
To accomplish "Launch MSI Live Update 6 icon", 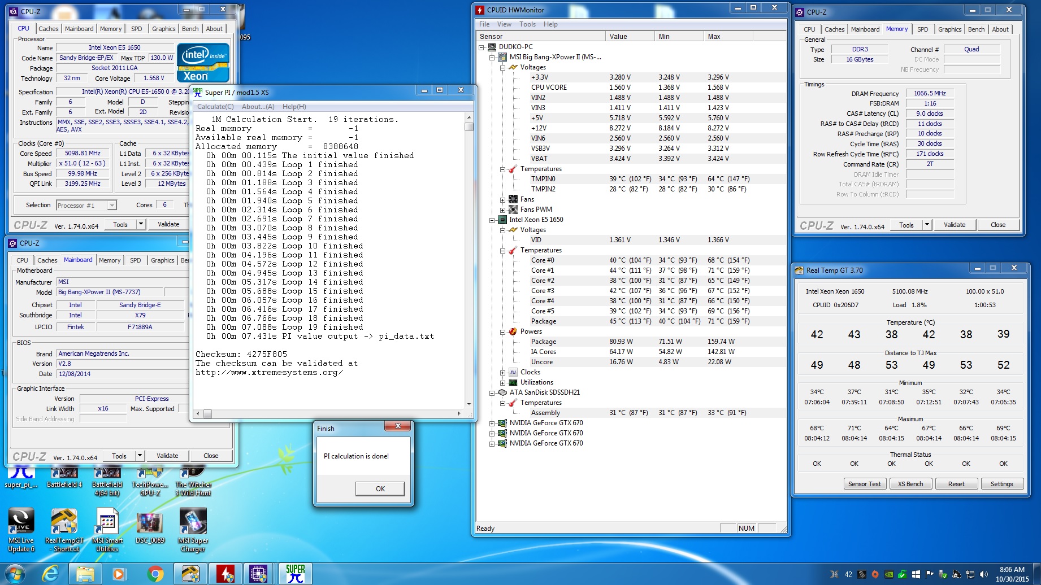I will (x=21, y=530).
